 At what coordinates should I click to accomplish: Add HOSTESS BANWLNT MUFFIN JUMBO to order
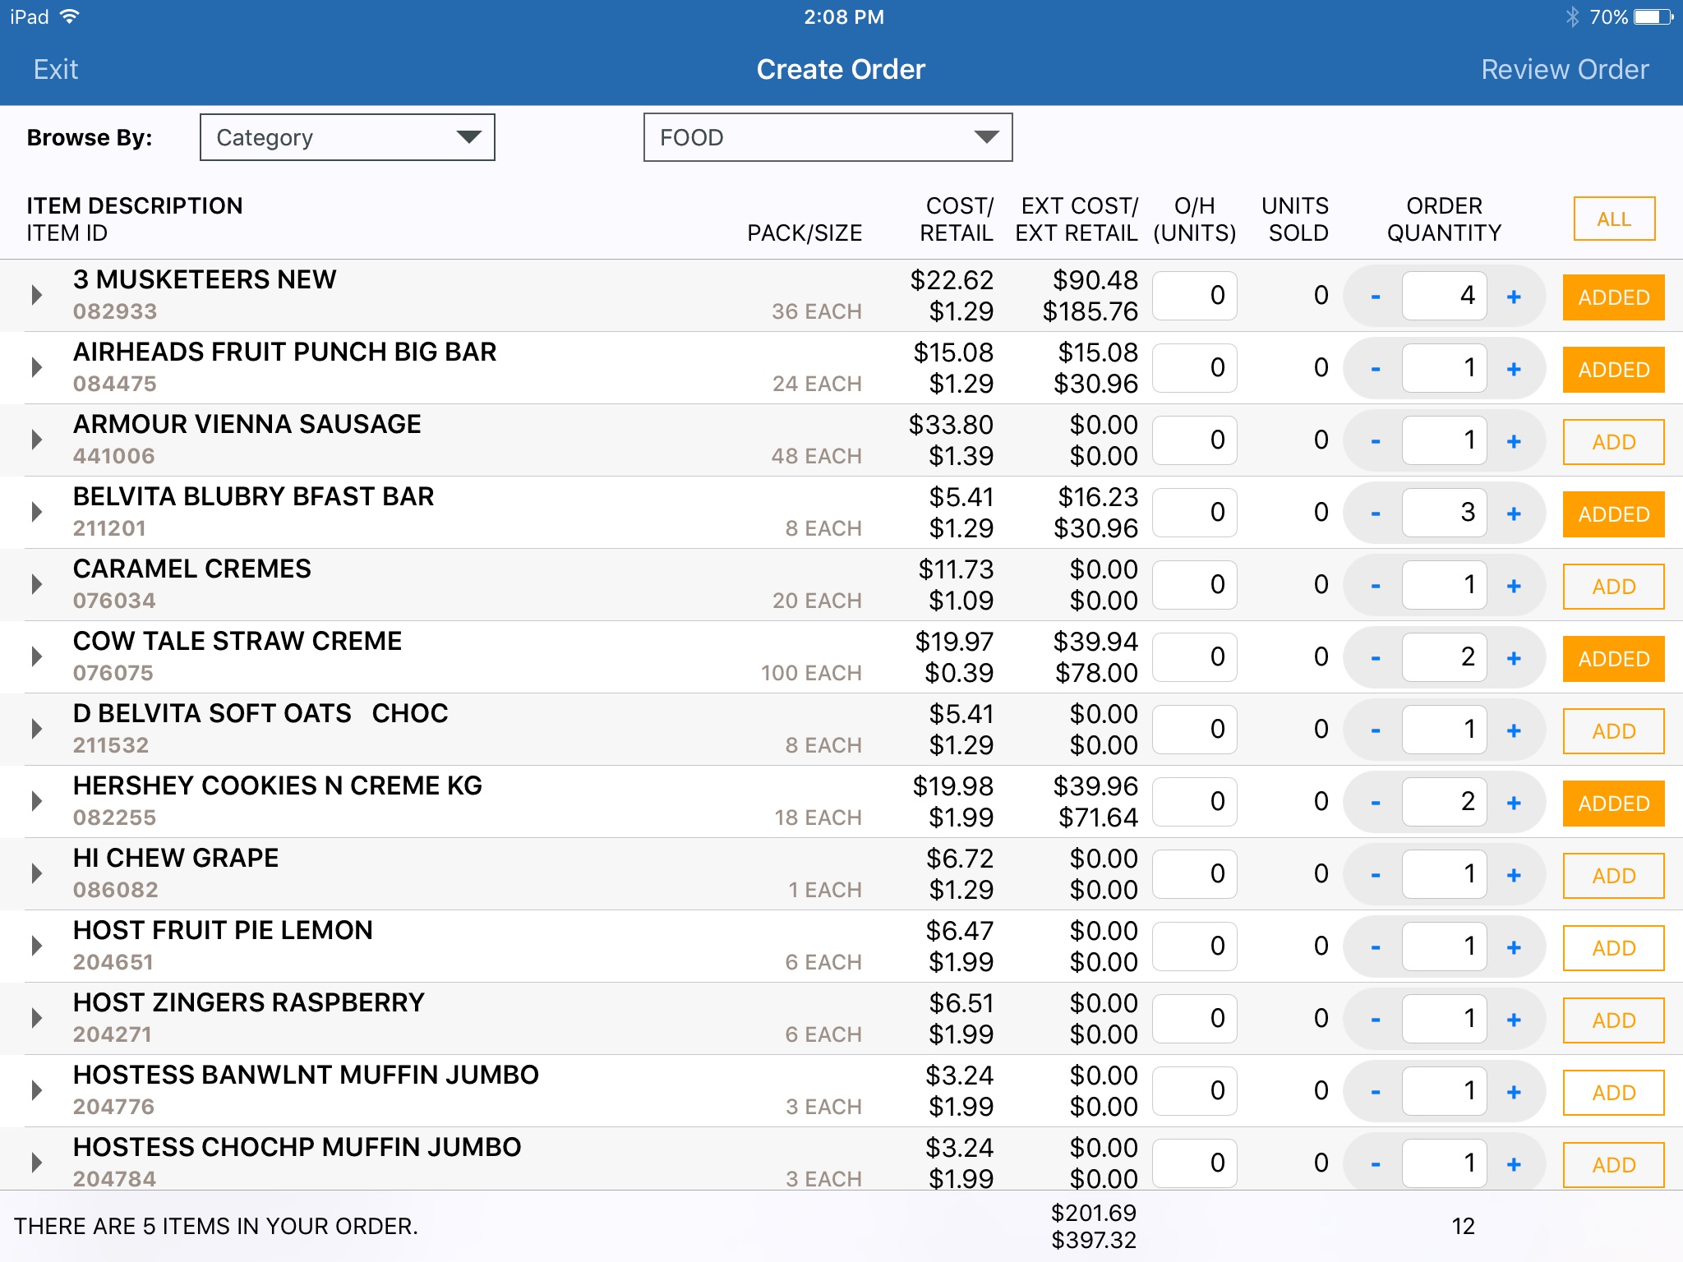1613,1093
